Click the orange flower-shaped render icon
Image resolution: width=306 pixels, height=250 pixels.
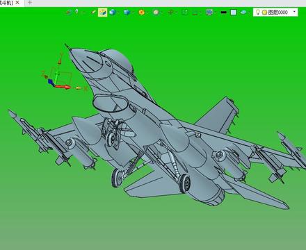(x=141, y=12)
